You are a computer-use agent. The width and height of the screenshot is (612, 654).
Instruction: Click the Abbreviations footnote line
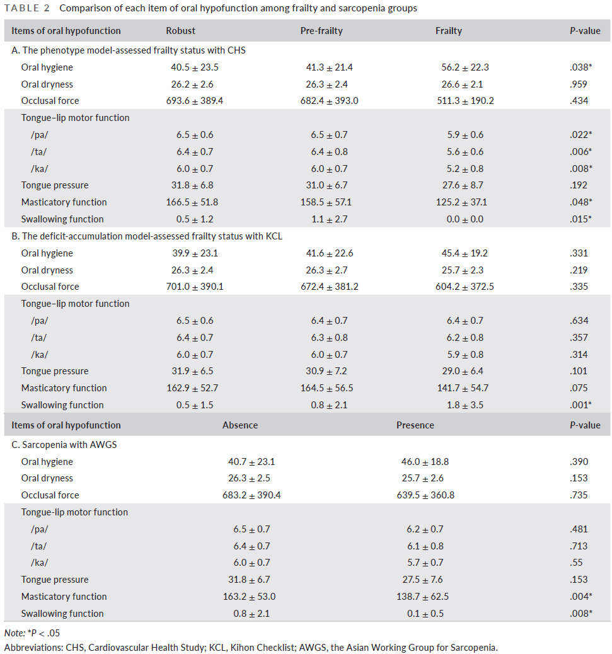pos(251,648)
